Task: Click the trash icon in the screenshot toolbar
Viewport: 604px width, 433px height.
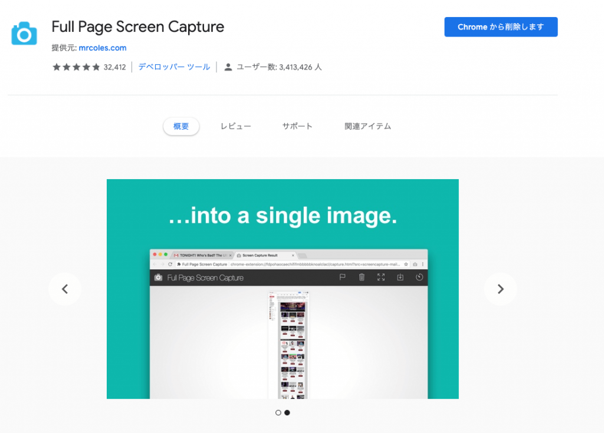Action: point(362,277)
